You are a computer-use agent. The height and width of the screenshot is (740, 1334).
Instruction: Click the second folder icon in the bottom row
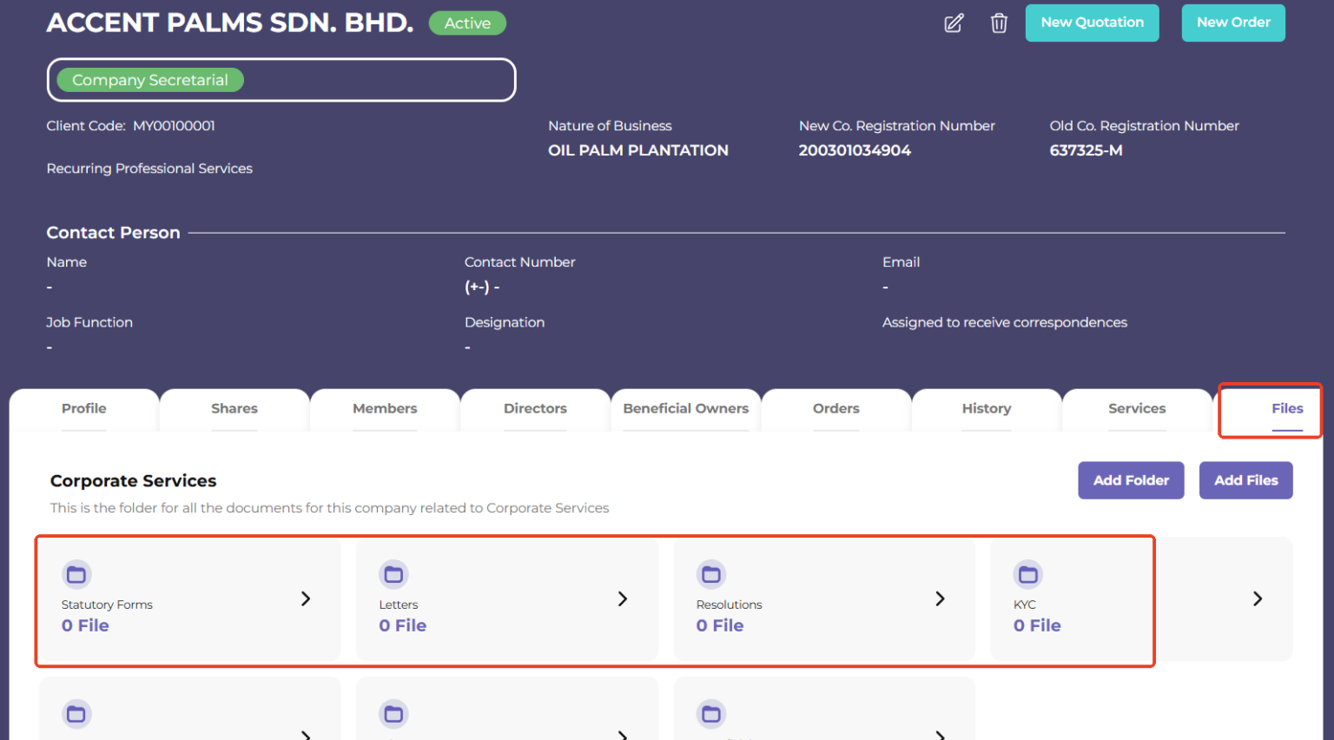(x=393, y=714)
